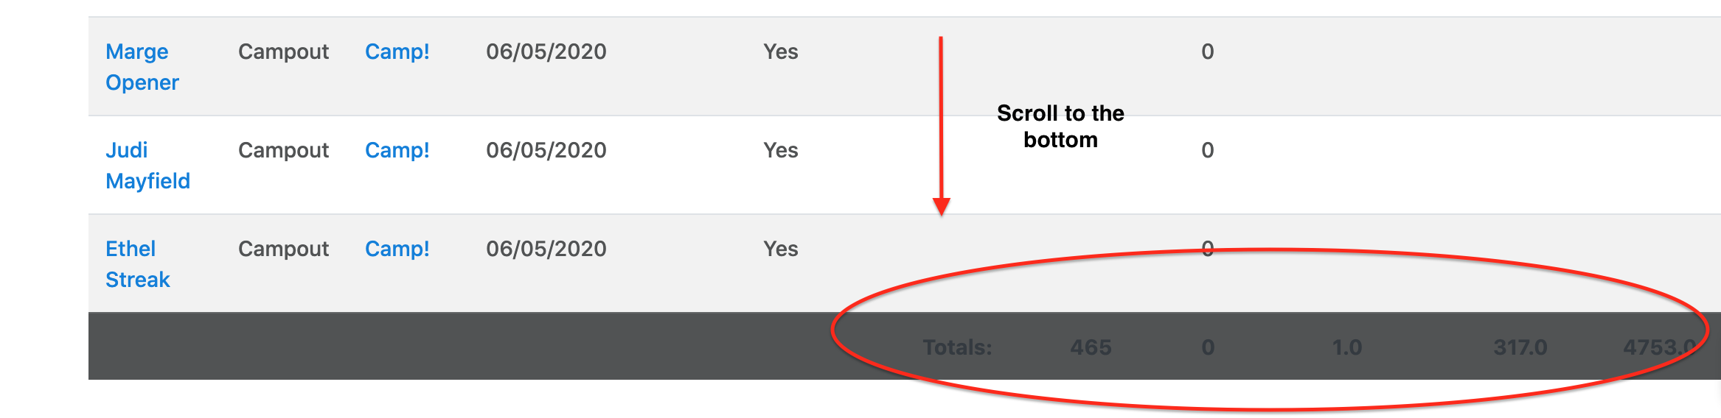This screenshot has width=1721, height=418.
Task: Open the Camp! link in Marge Opener's row
Action: click(397, 52)
